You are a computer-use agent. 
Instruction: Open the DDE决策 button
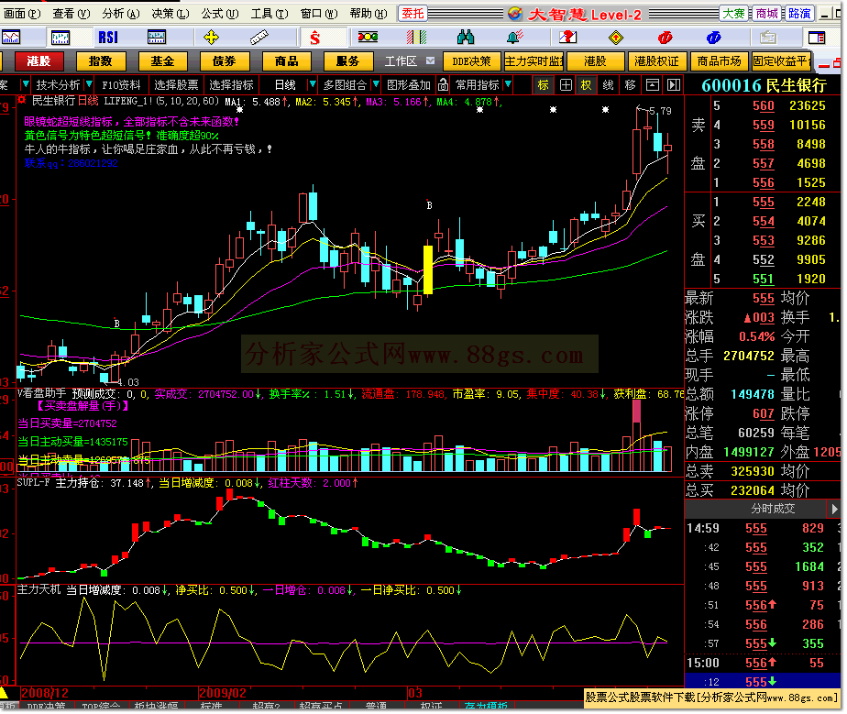point(471,61)
